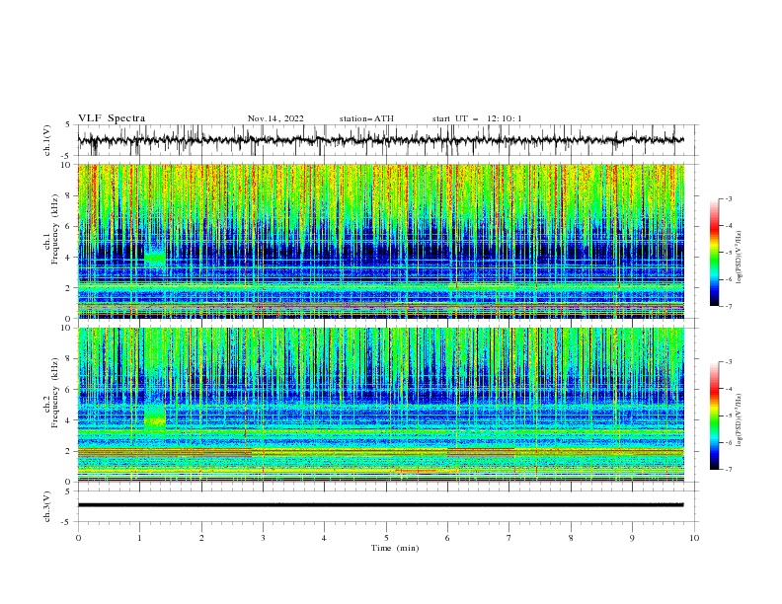Select the "start UT = 12:10:1" text

pos(477,118)
